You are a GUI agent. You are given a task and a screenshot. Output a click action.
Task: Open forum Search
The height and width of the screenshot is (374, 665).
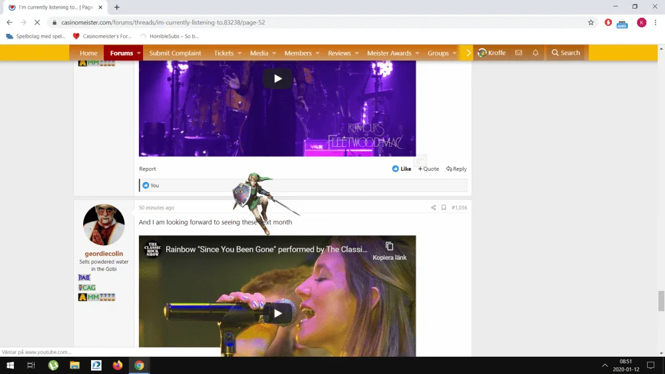point(566,52)
